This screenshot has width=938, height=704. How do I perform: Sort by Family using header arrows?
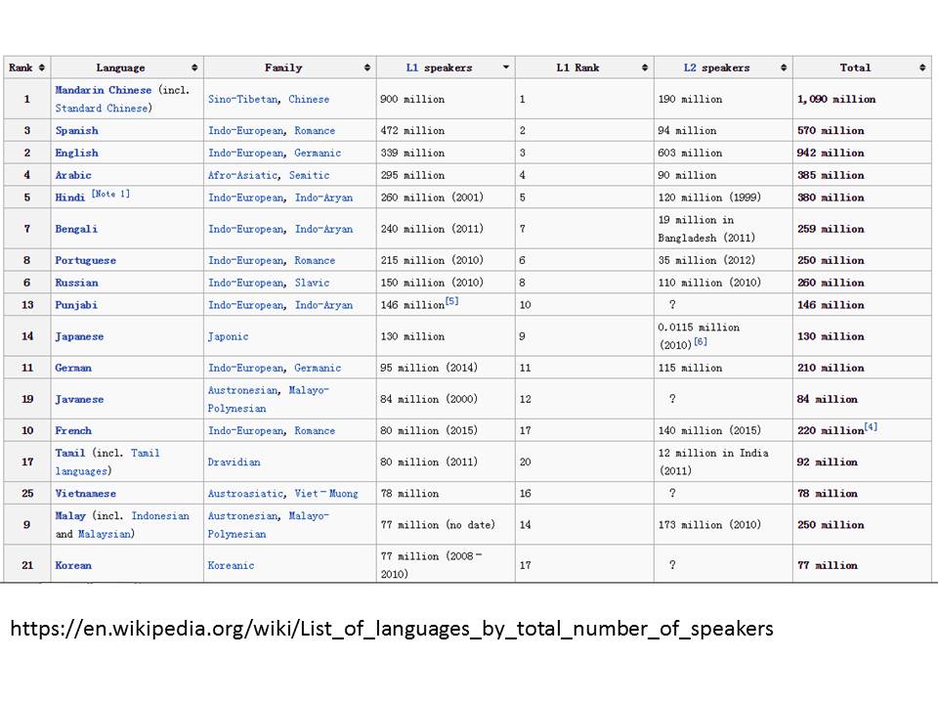367,67
